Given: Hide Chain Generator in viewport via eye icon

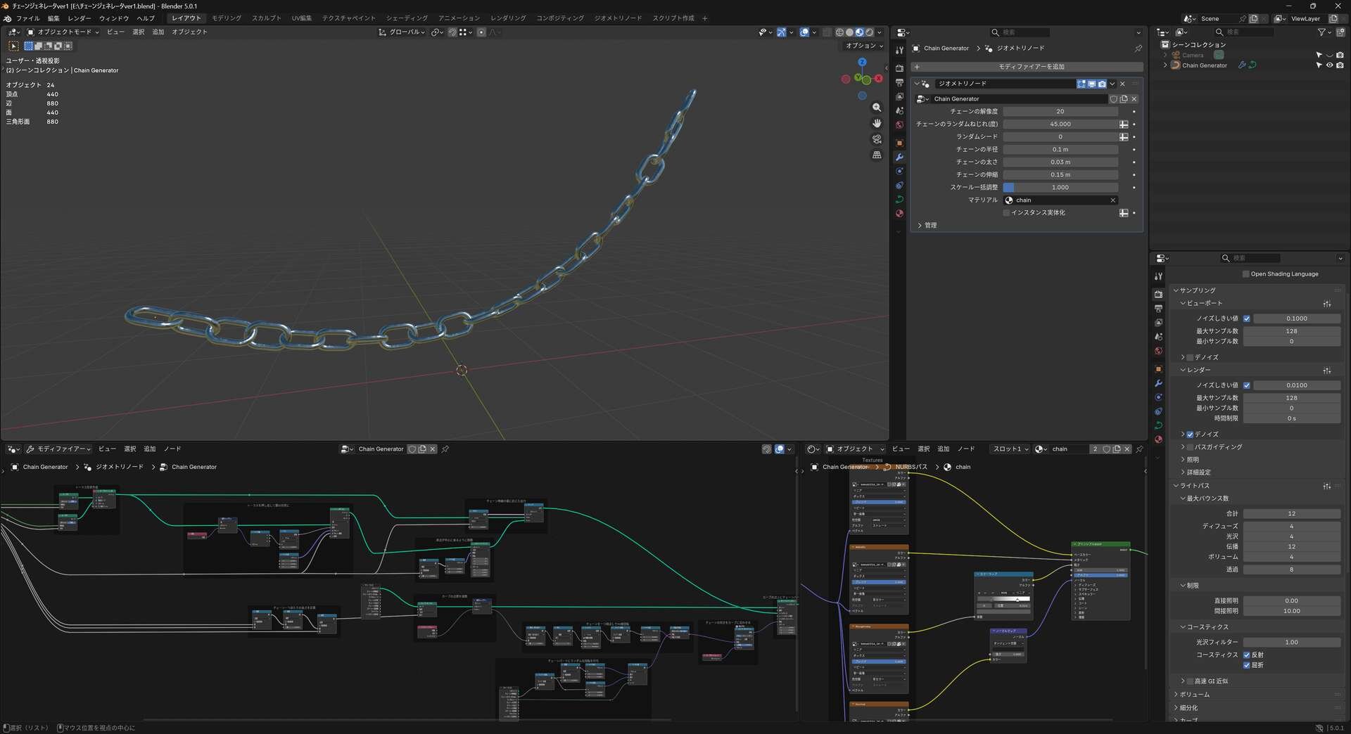Looking at the screenshot, I should [x=1329, y=65].
